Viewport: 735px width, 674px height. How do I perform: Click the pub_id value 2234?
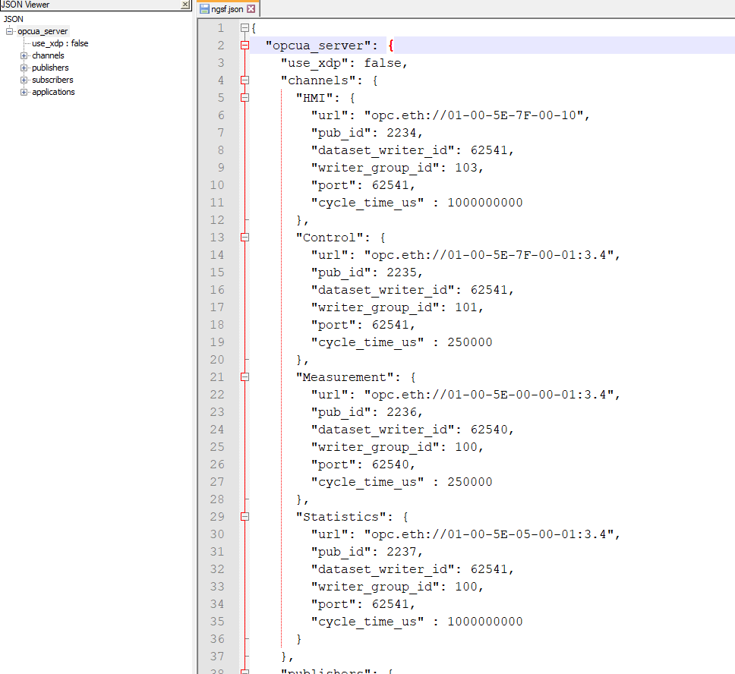coord(401,133)
